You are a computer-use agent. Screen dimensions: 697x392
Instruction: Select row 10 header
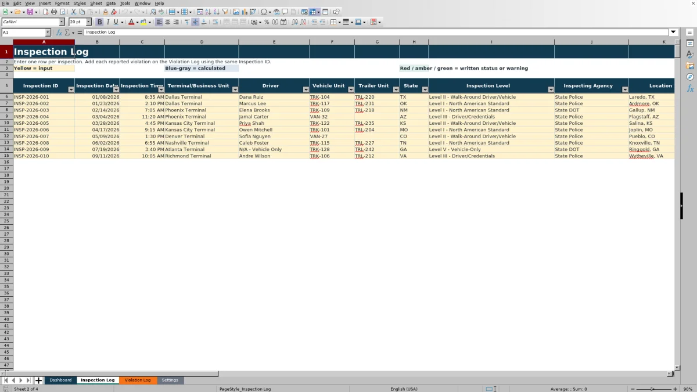[6, 123]
